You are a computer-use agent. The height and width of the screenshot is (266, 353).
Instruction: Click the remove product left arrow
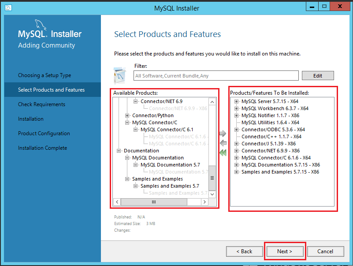223,143
